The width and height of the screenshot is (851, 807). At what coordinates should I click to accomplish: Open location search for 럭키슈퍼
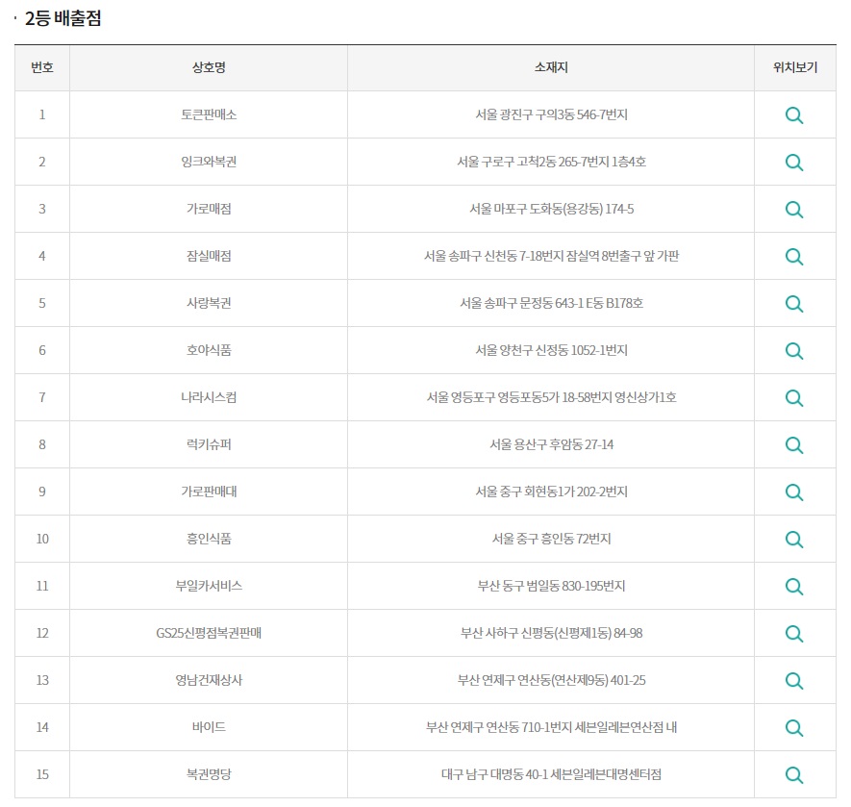(x=794, y=445)
